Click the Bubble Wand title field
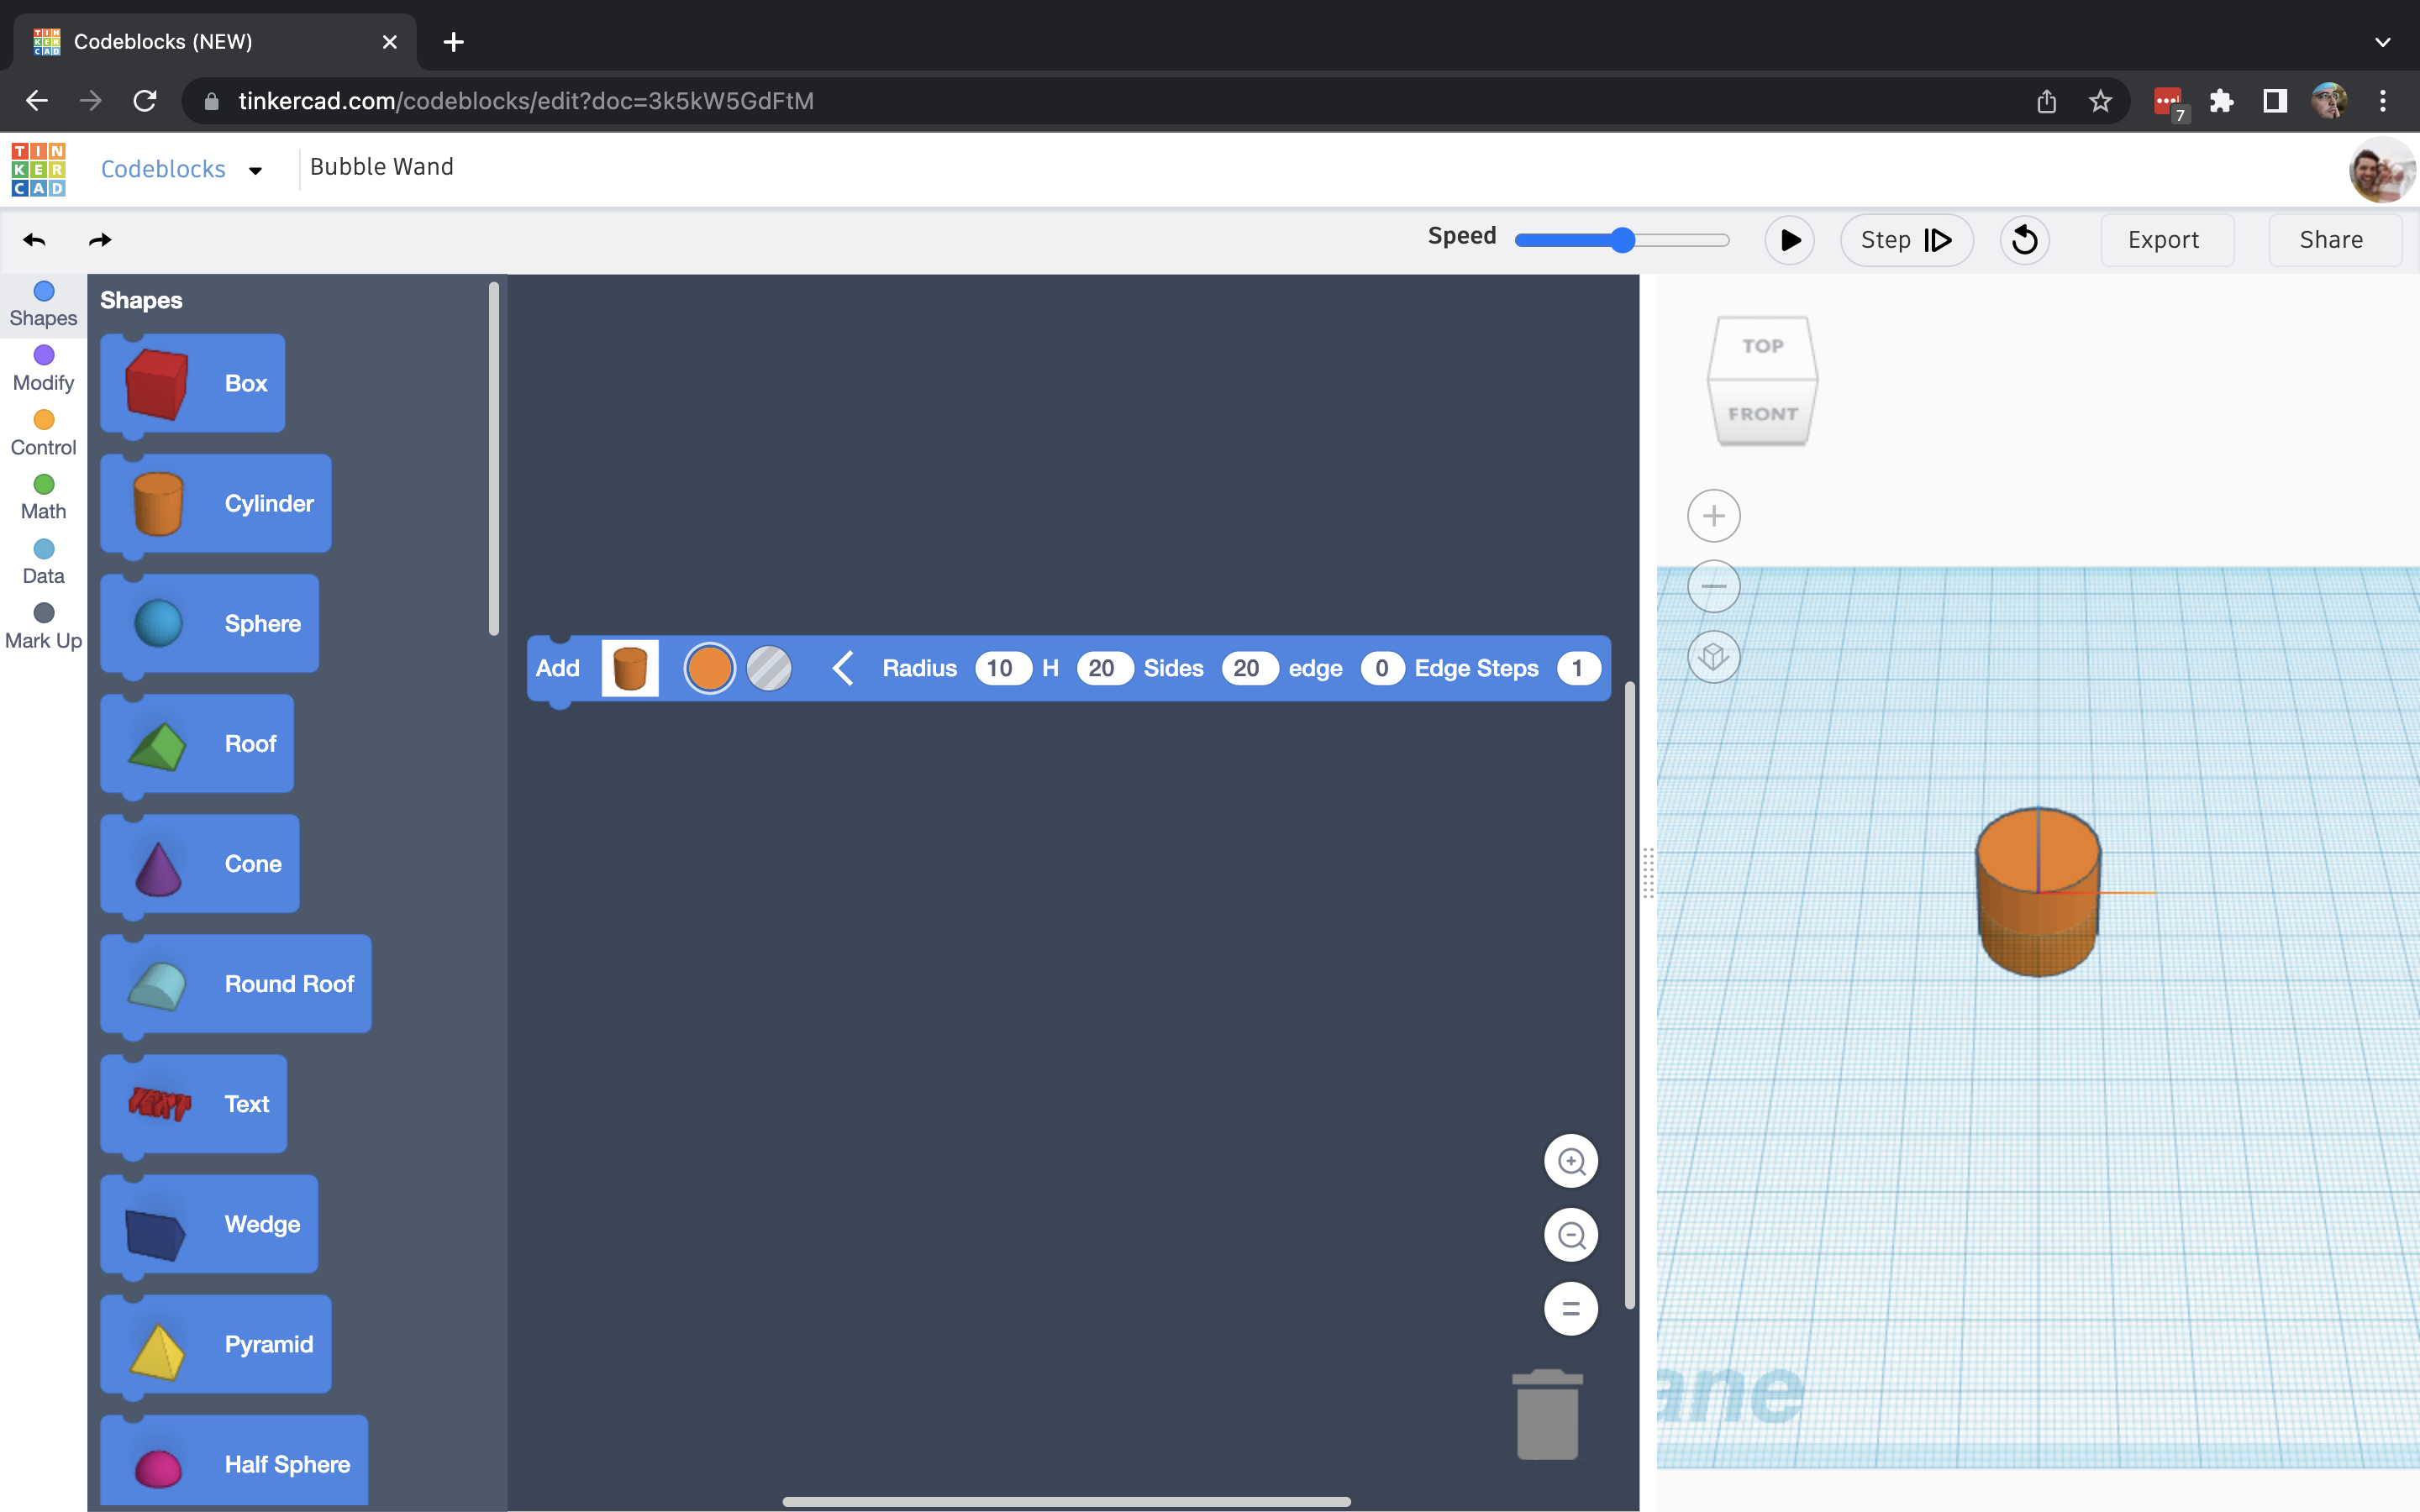This screenshot has width=2420, height=1512. [x=381, y=167]
